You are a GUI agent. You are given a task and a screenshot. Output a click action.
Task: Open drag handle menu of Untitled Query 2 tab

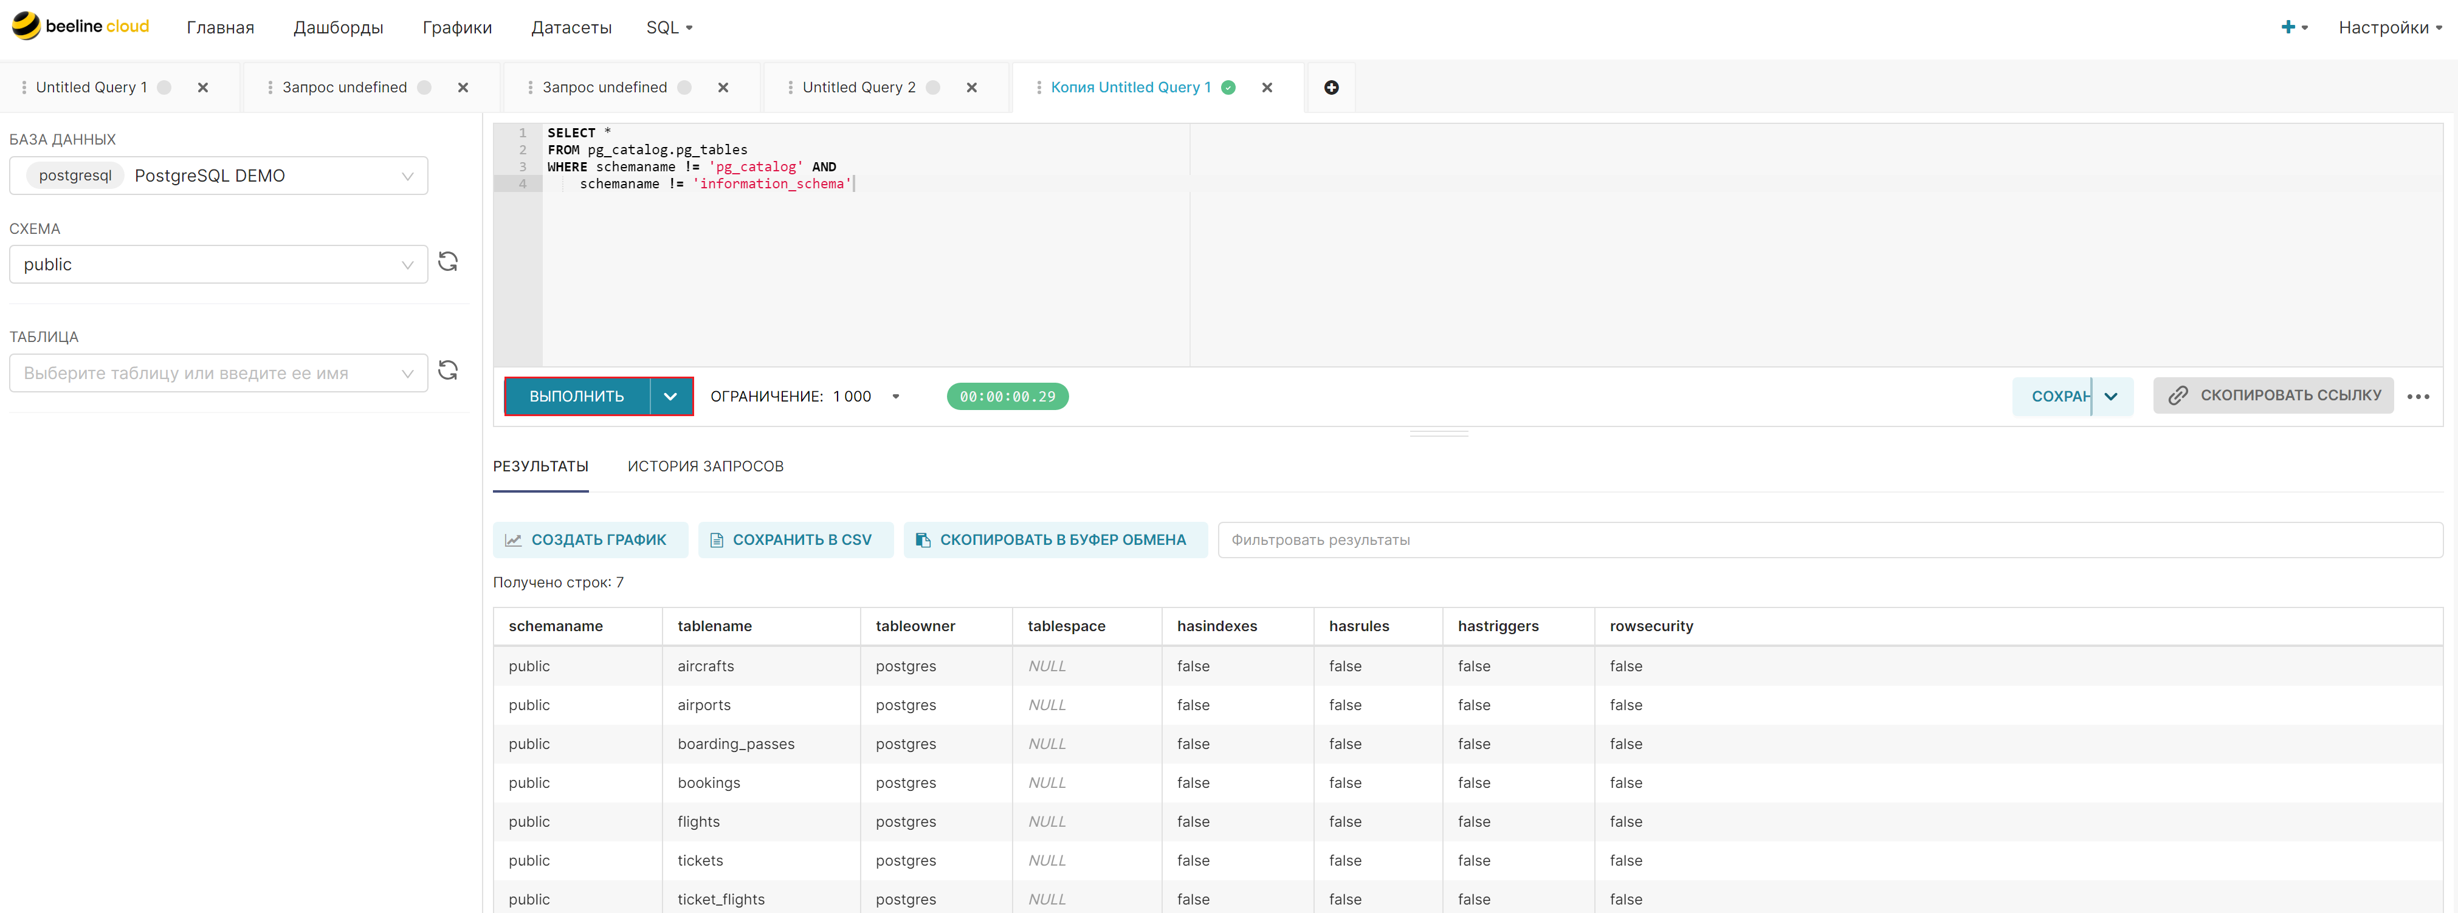coord(790,87)
